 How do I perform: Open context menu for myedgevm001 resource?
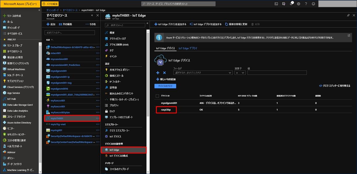click(97, 71)
